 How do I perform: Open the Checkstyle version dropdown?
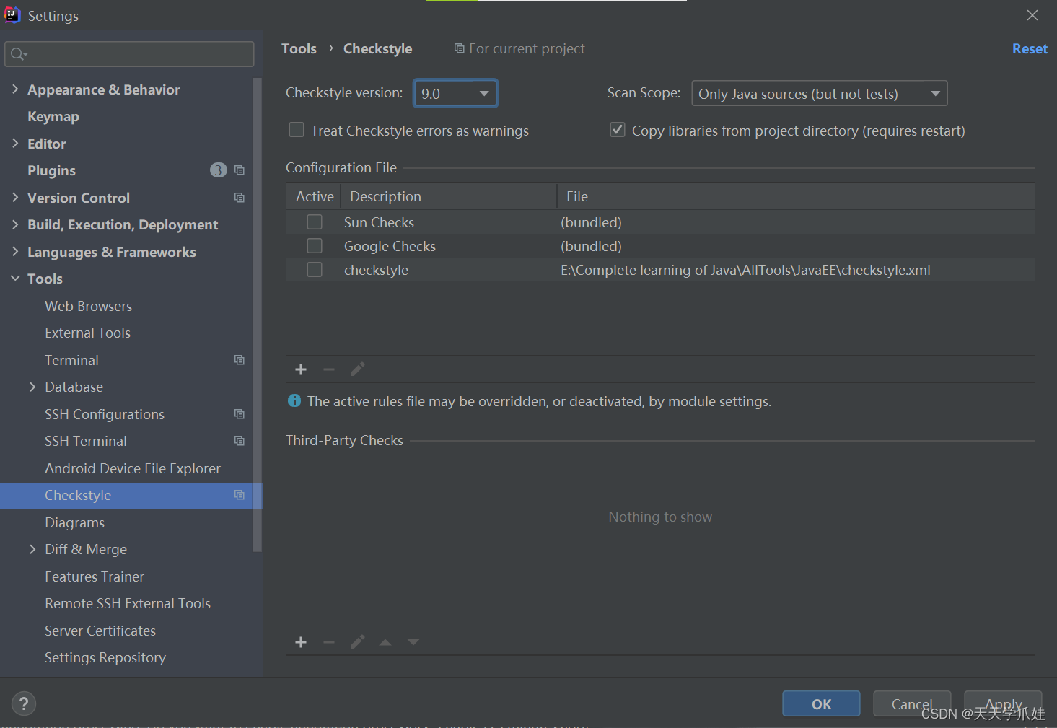[455, 93]
